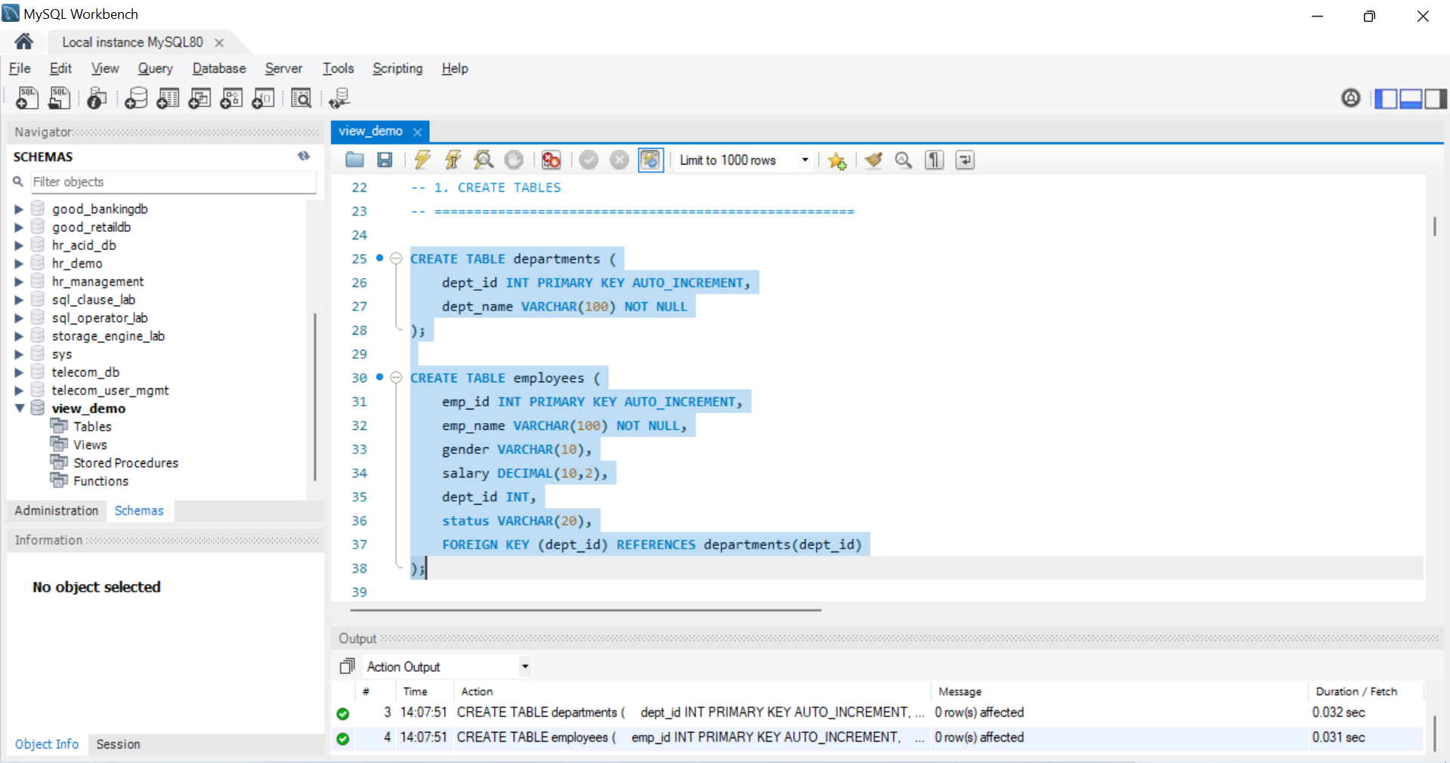Execute statement under cursor icon
This screenshot has width=1450, height=763.
(x=453, y=160)
